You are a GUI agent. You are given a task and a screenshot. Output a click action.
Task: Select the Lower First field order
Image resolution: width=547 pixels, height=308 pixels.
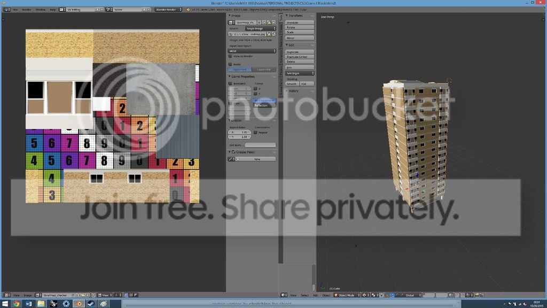(x=264, y=70)
